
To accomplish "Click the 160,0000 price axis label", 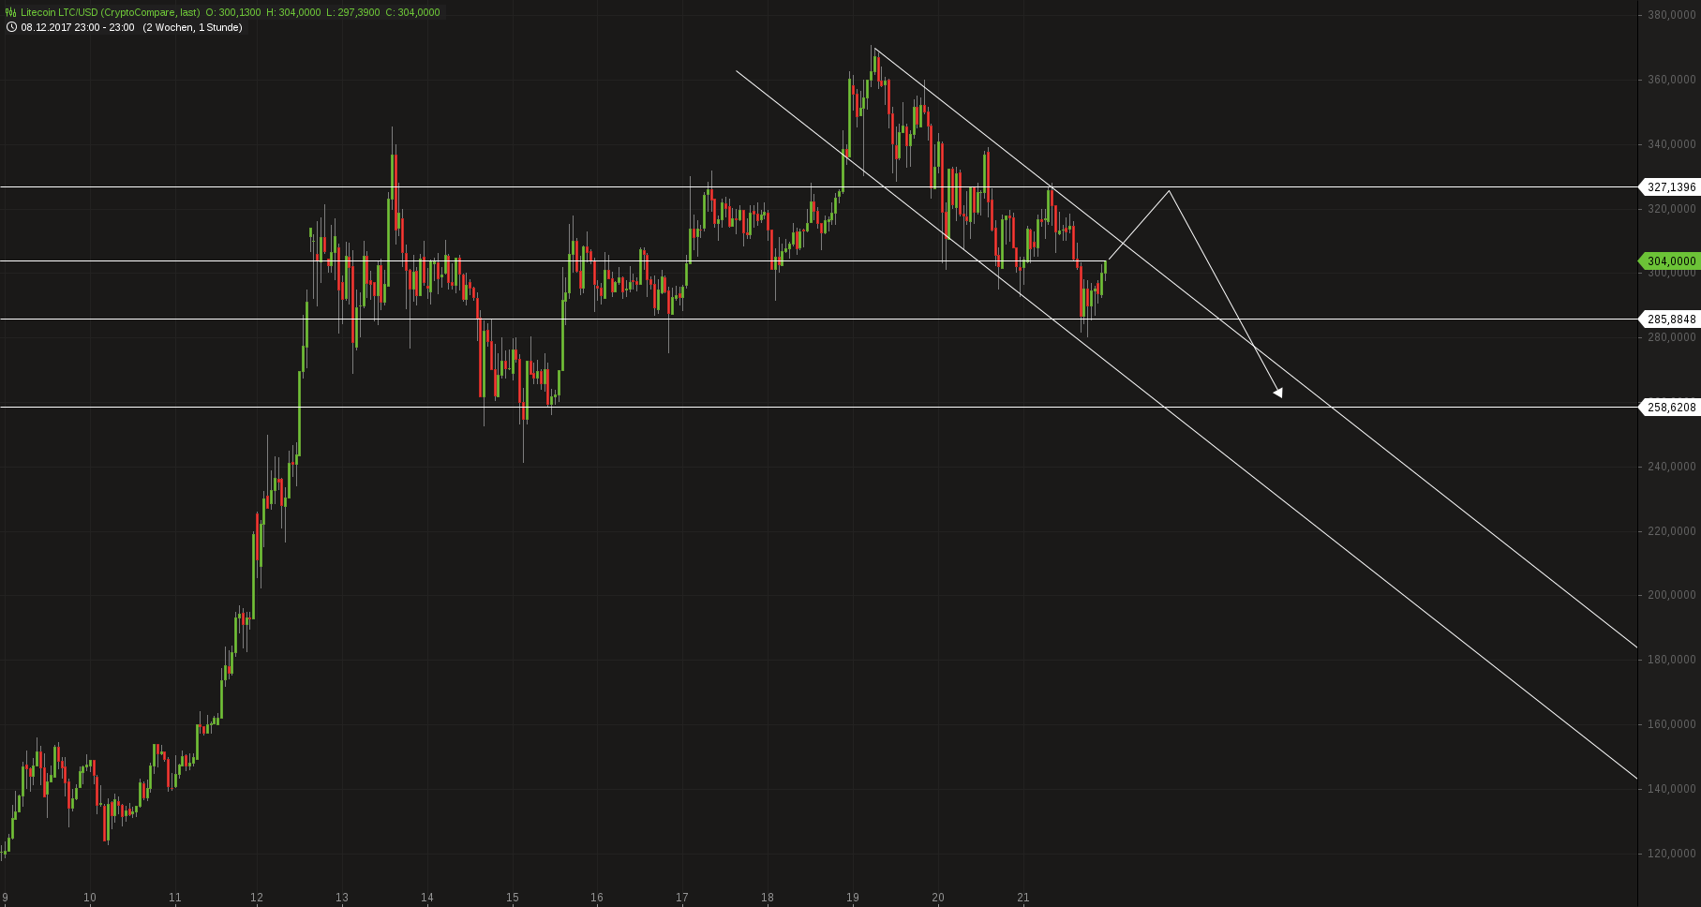I will (x=1672, y=724).
